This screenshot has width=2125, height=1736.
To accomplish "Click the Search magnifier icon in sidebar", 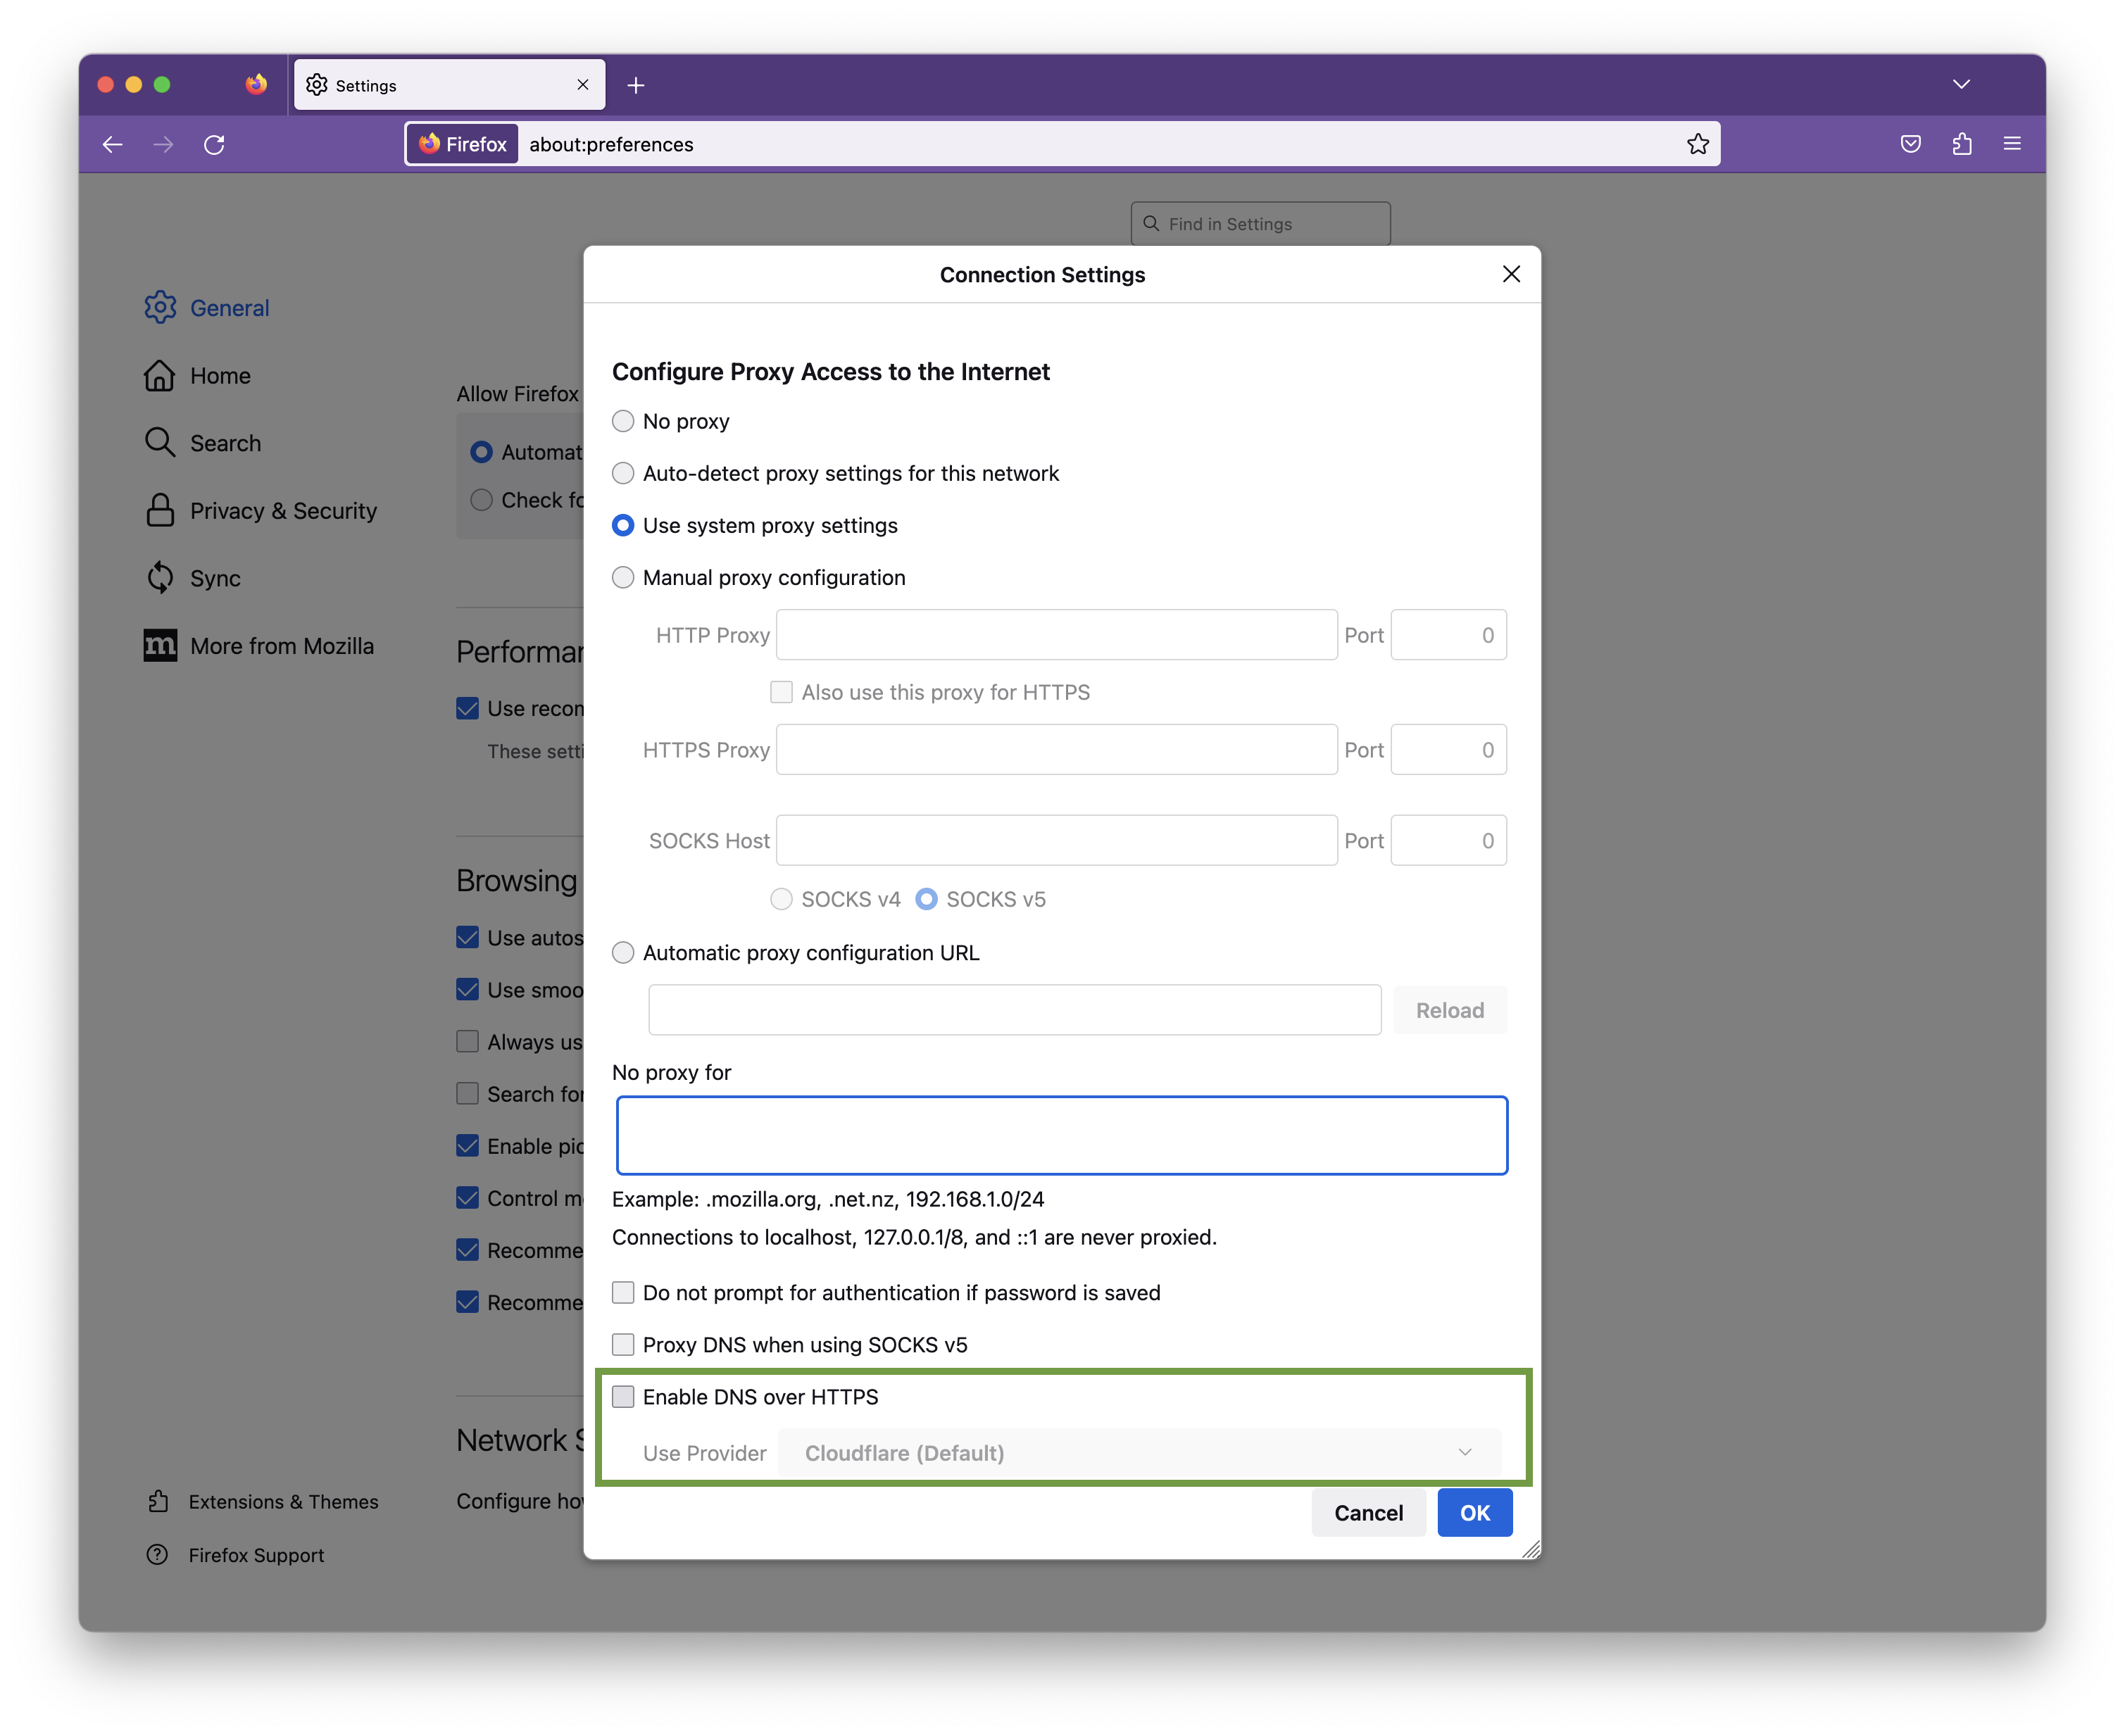I will tap(160, 442).
